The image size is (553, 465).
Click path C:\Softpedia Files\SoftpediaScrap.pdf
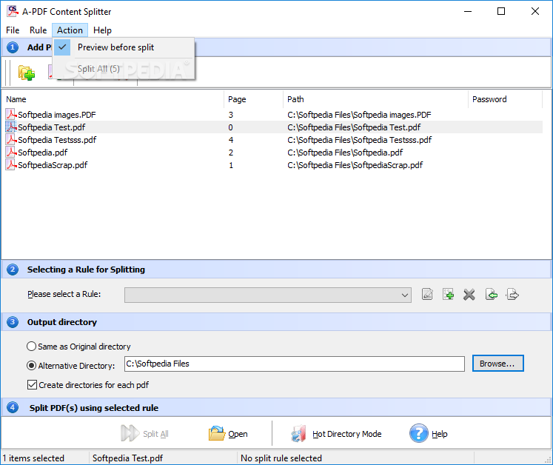[355, 165]
